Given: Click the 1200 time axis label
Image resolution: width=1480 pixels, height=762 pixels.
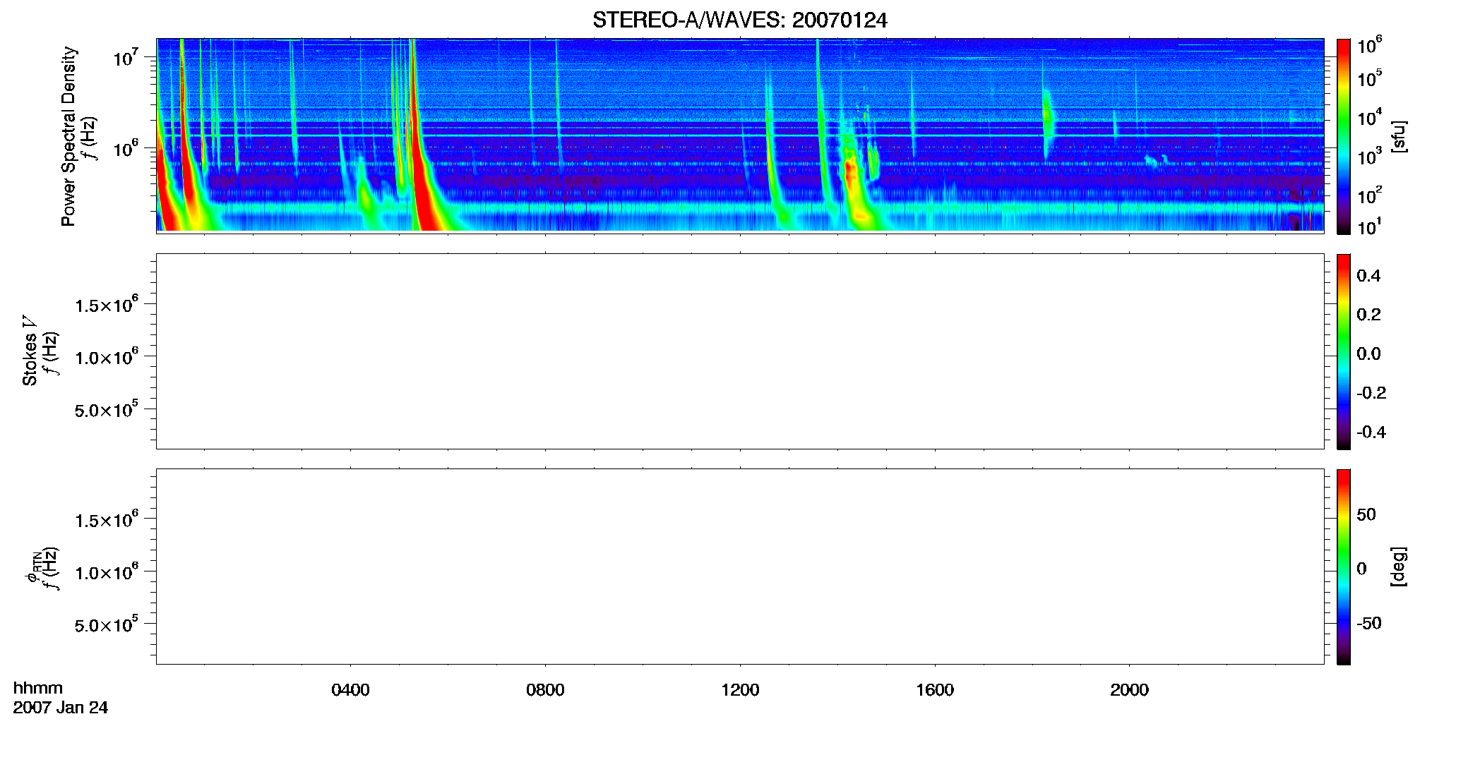Looking at the screenshot, I should (x=740, y=690).
